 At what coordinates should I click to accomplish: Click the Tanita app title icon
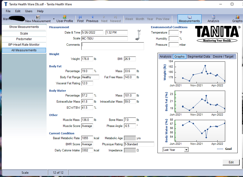6,4
